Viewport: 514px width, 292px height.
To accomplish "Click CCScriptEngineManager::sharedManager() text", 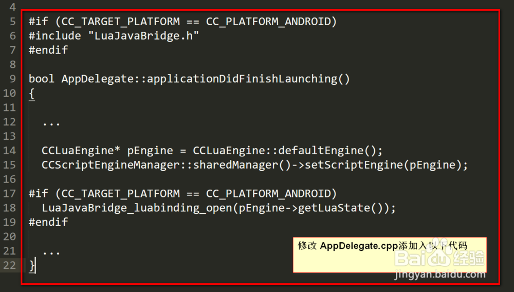I will tap(166, 165).
